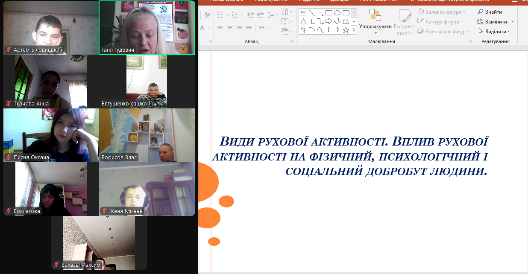This screenshot has width=528, height=274.
Task: Center the paragraph text
Action: pos(230,28)
